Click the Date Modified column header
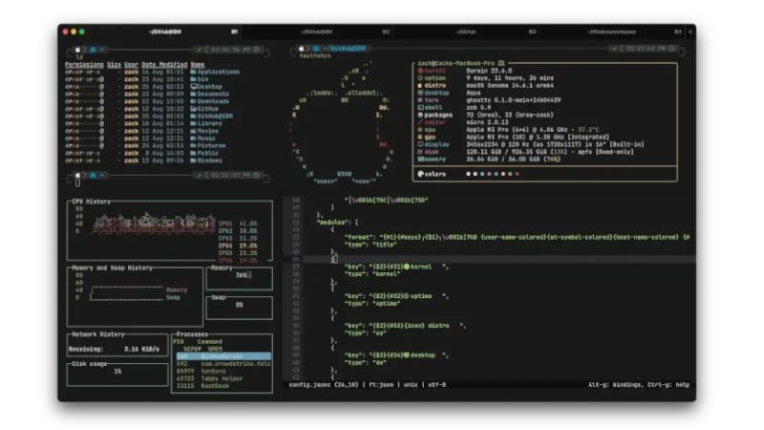 click(164, 64)
